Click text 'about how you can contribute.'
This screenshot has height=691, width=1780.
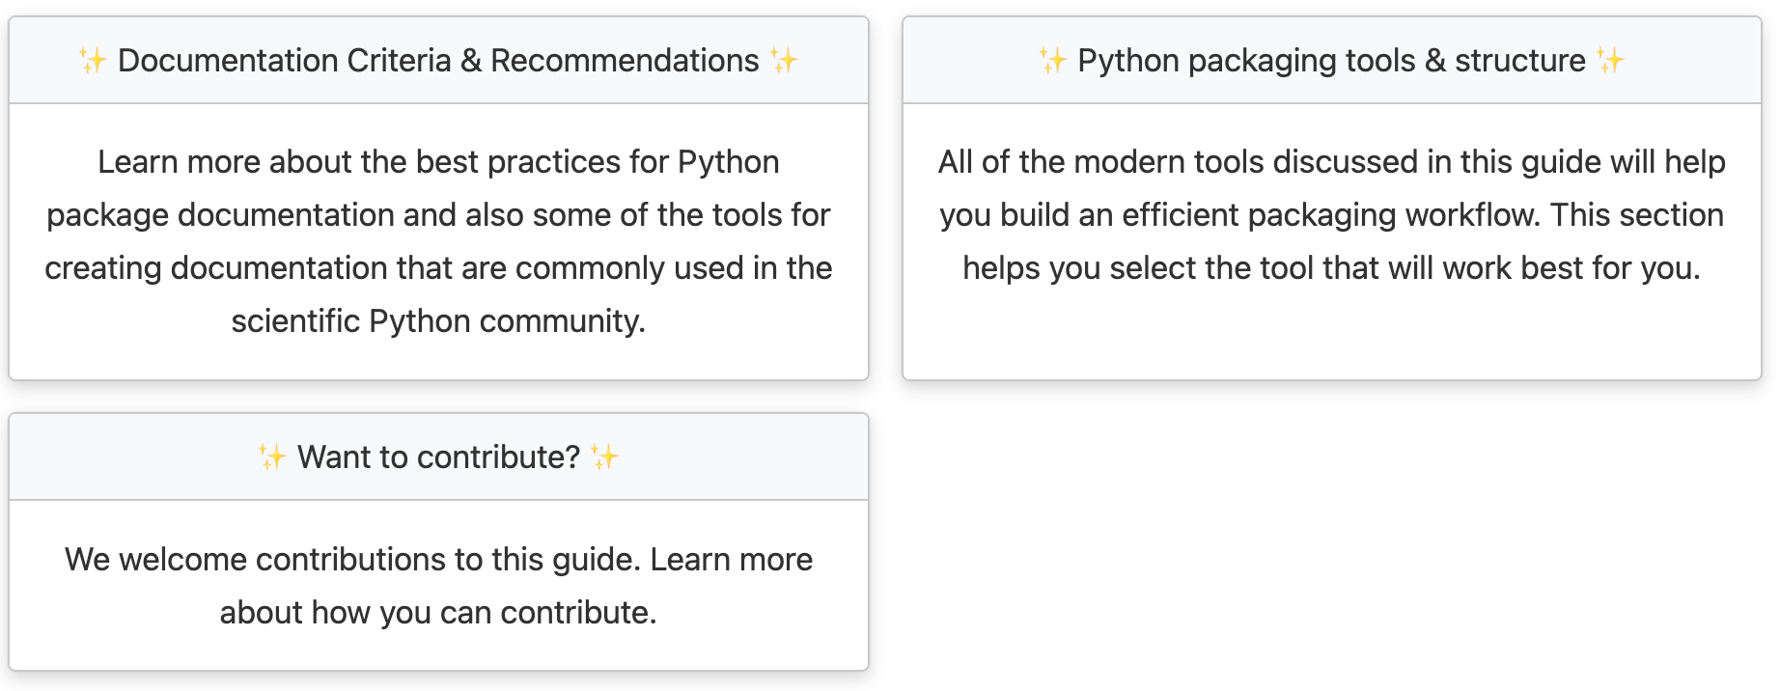438,612
